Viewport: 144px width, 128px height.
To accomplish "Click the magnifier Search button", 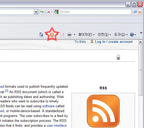I will pos(135,12).
